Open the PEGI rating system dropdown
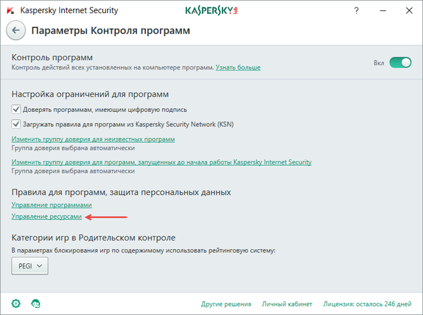423x315 pixels. 30,266
